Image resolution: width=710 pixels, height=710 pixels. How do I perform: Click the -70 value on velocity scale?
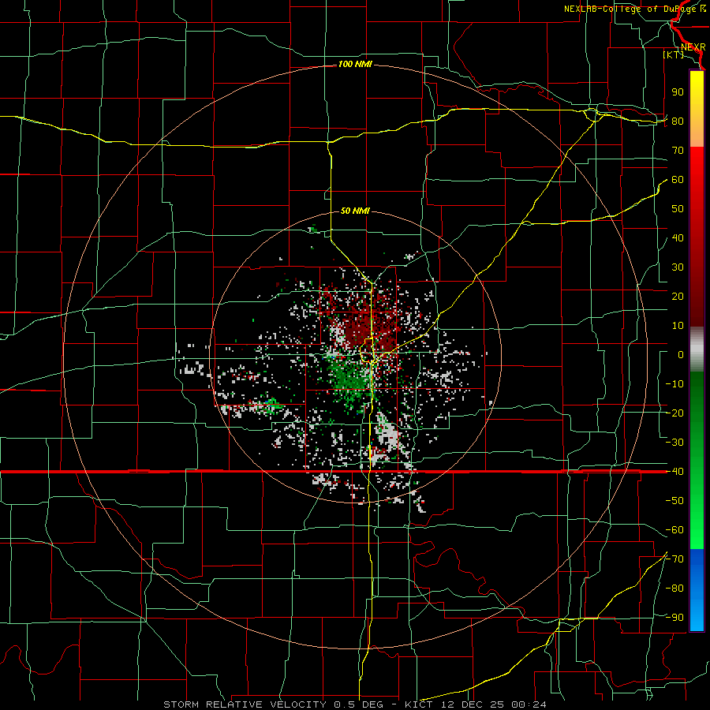[674, 559]
